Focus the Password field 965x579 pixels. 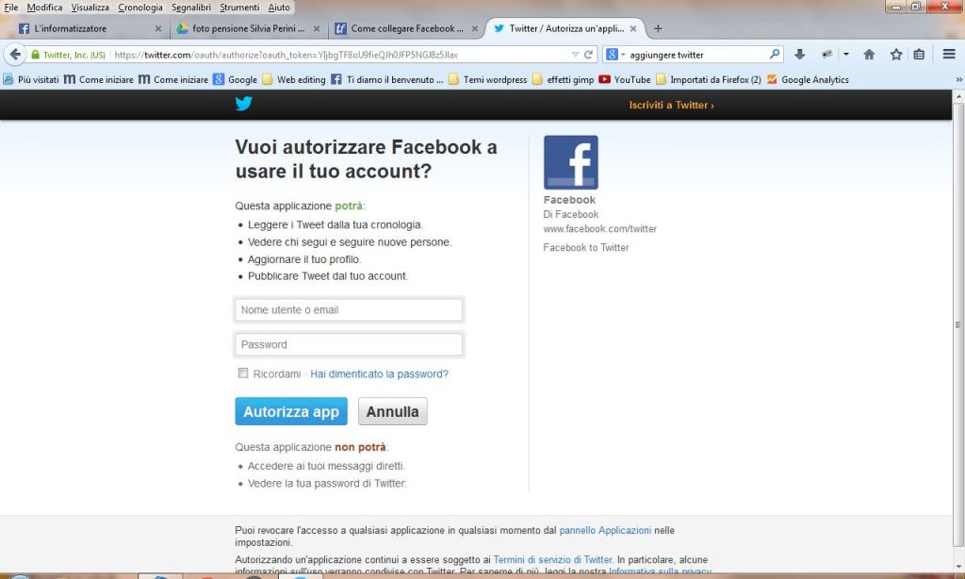point(349,344)
